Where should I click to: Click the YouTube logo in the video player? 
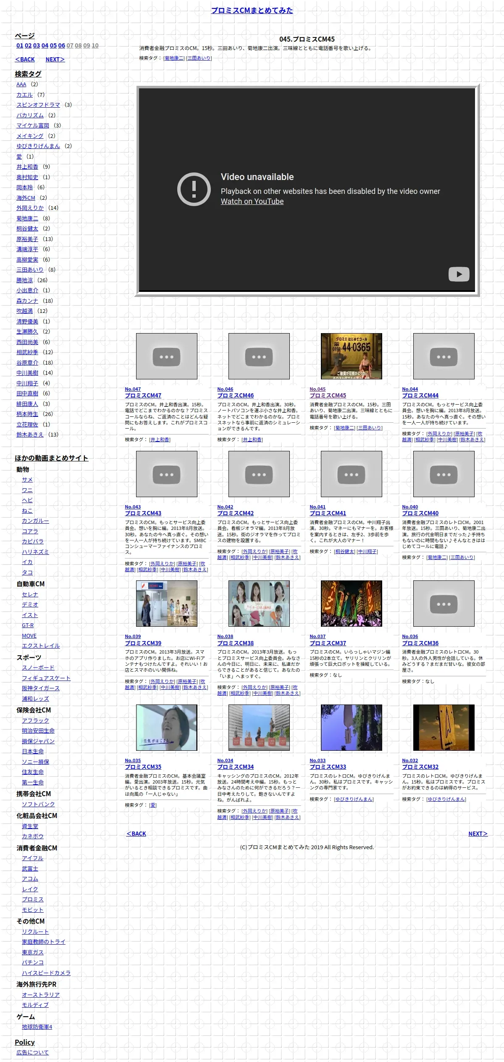[x=459, y=274]
